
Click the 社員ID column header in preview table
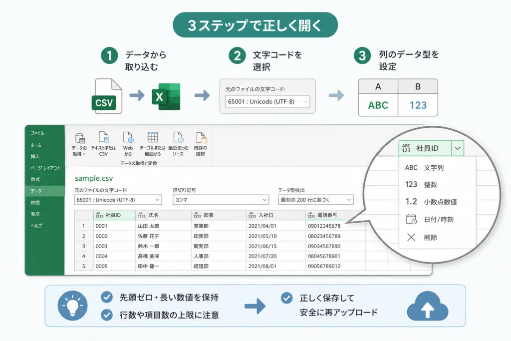pyautogui.click(x=114, y=215)
